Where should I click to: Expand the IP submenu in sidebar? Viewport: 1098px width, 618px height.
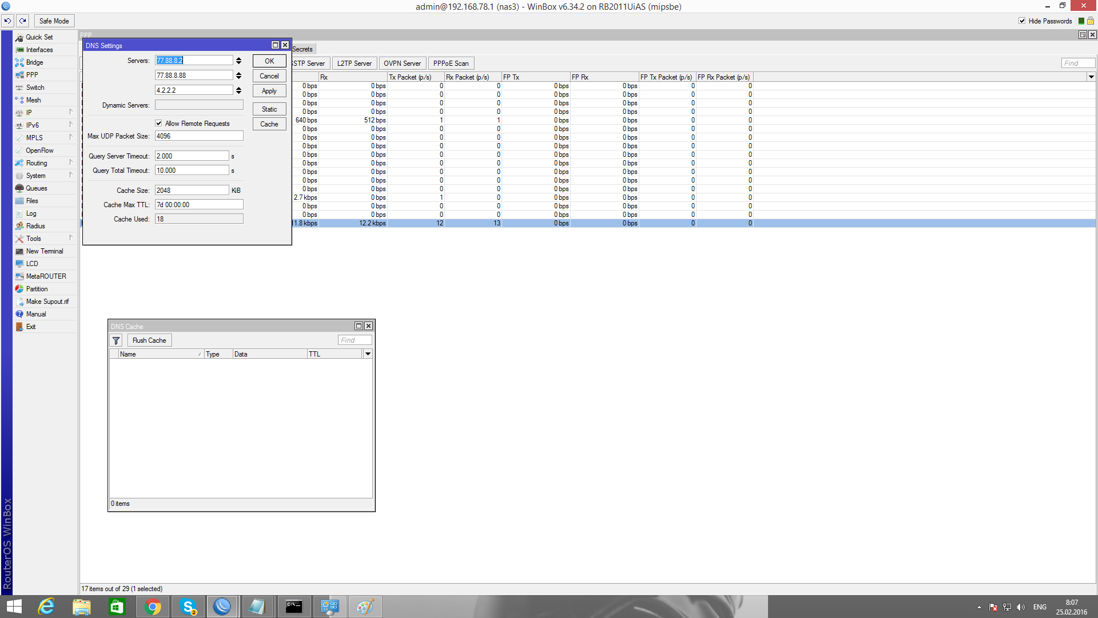click(x=29, y=113)
